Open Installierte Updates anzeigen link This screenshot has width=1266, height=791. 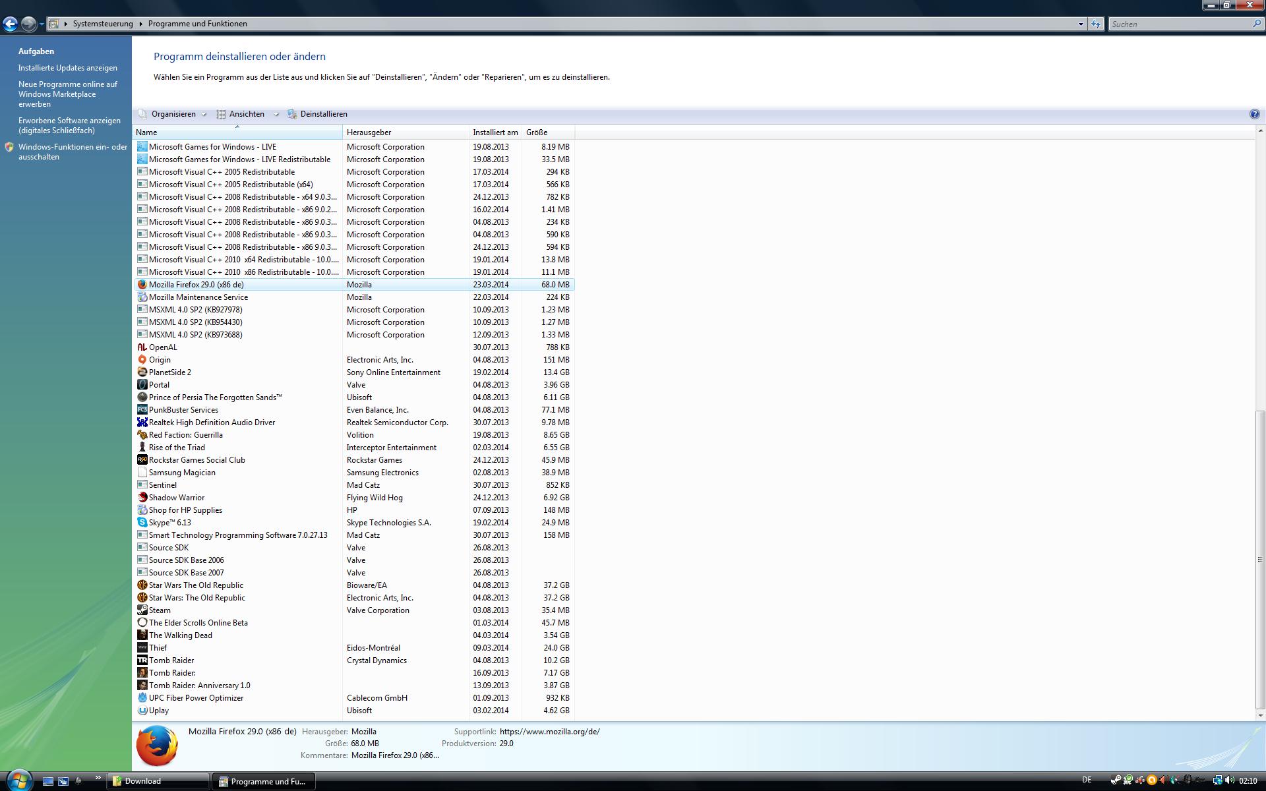click(x=68, y=68)
